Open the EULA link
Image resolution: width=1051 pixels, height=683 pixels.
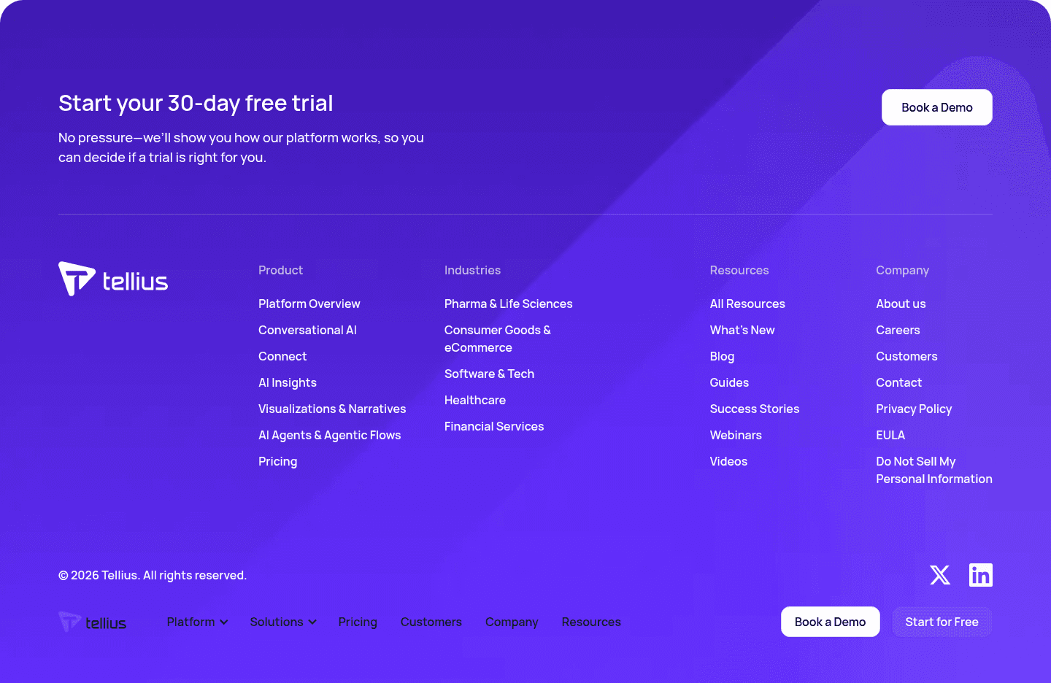tap(890, 435)
